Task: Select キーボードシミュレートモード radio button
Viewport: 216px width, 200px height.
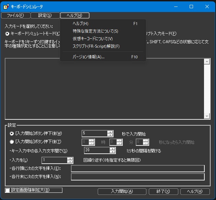Action: point(8,34)
